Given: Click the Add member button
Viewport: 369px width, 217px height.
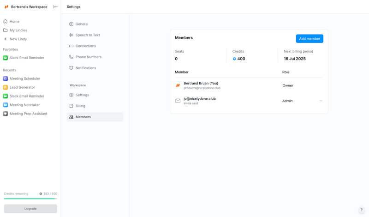Looking at the screenshot, I should tap(309, 39).
